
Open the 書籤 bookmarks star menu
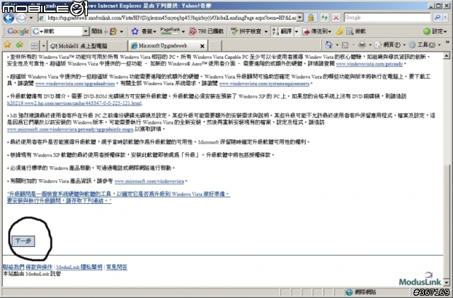tap(144, 31)
